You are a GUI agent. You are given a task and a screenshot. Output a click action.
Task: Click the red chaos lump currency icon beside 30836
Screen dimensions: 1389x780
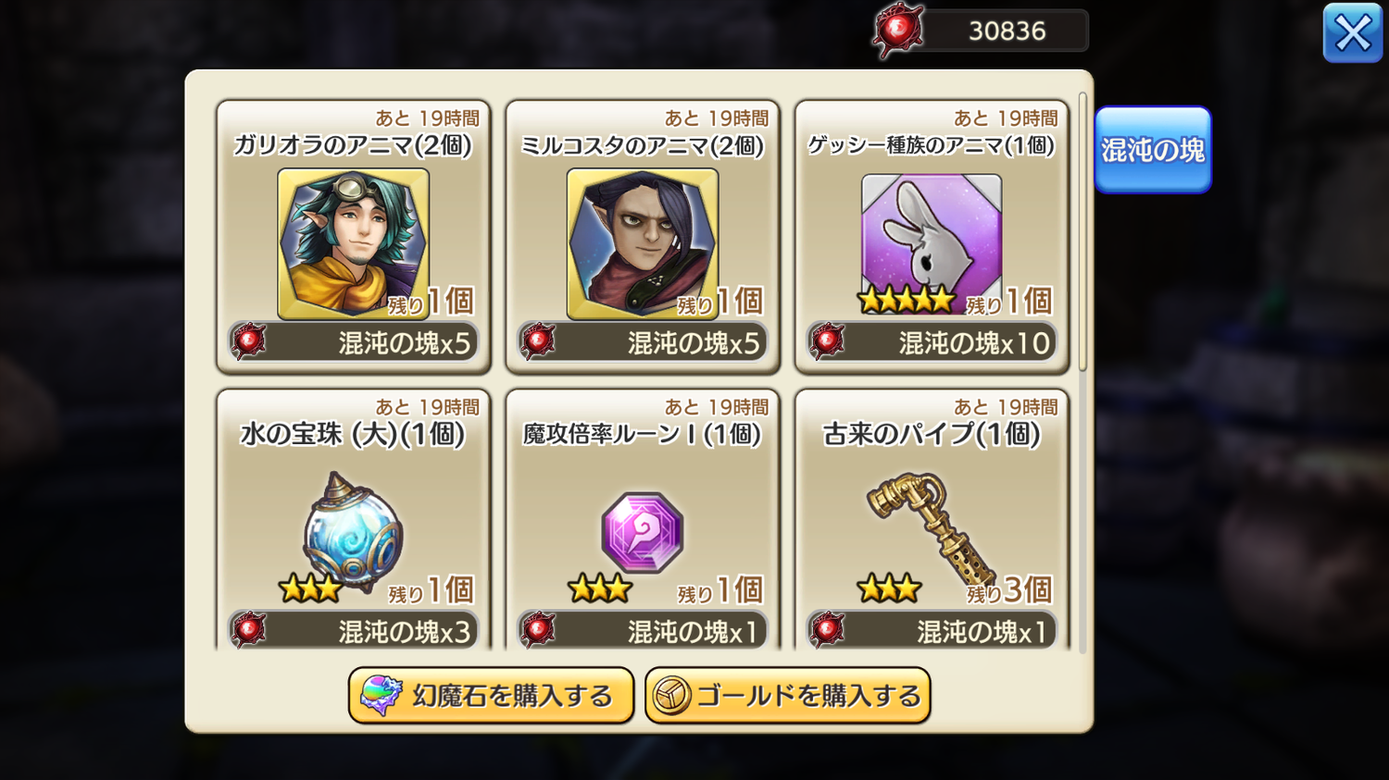tap(897, 31)
